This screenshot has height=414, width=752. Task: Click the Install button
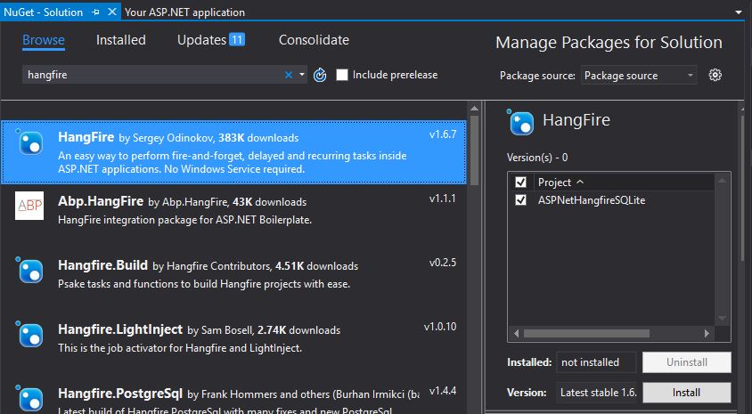point(686,393)
